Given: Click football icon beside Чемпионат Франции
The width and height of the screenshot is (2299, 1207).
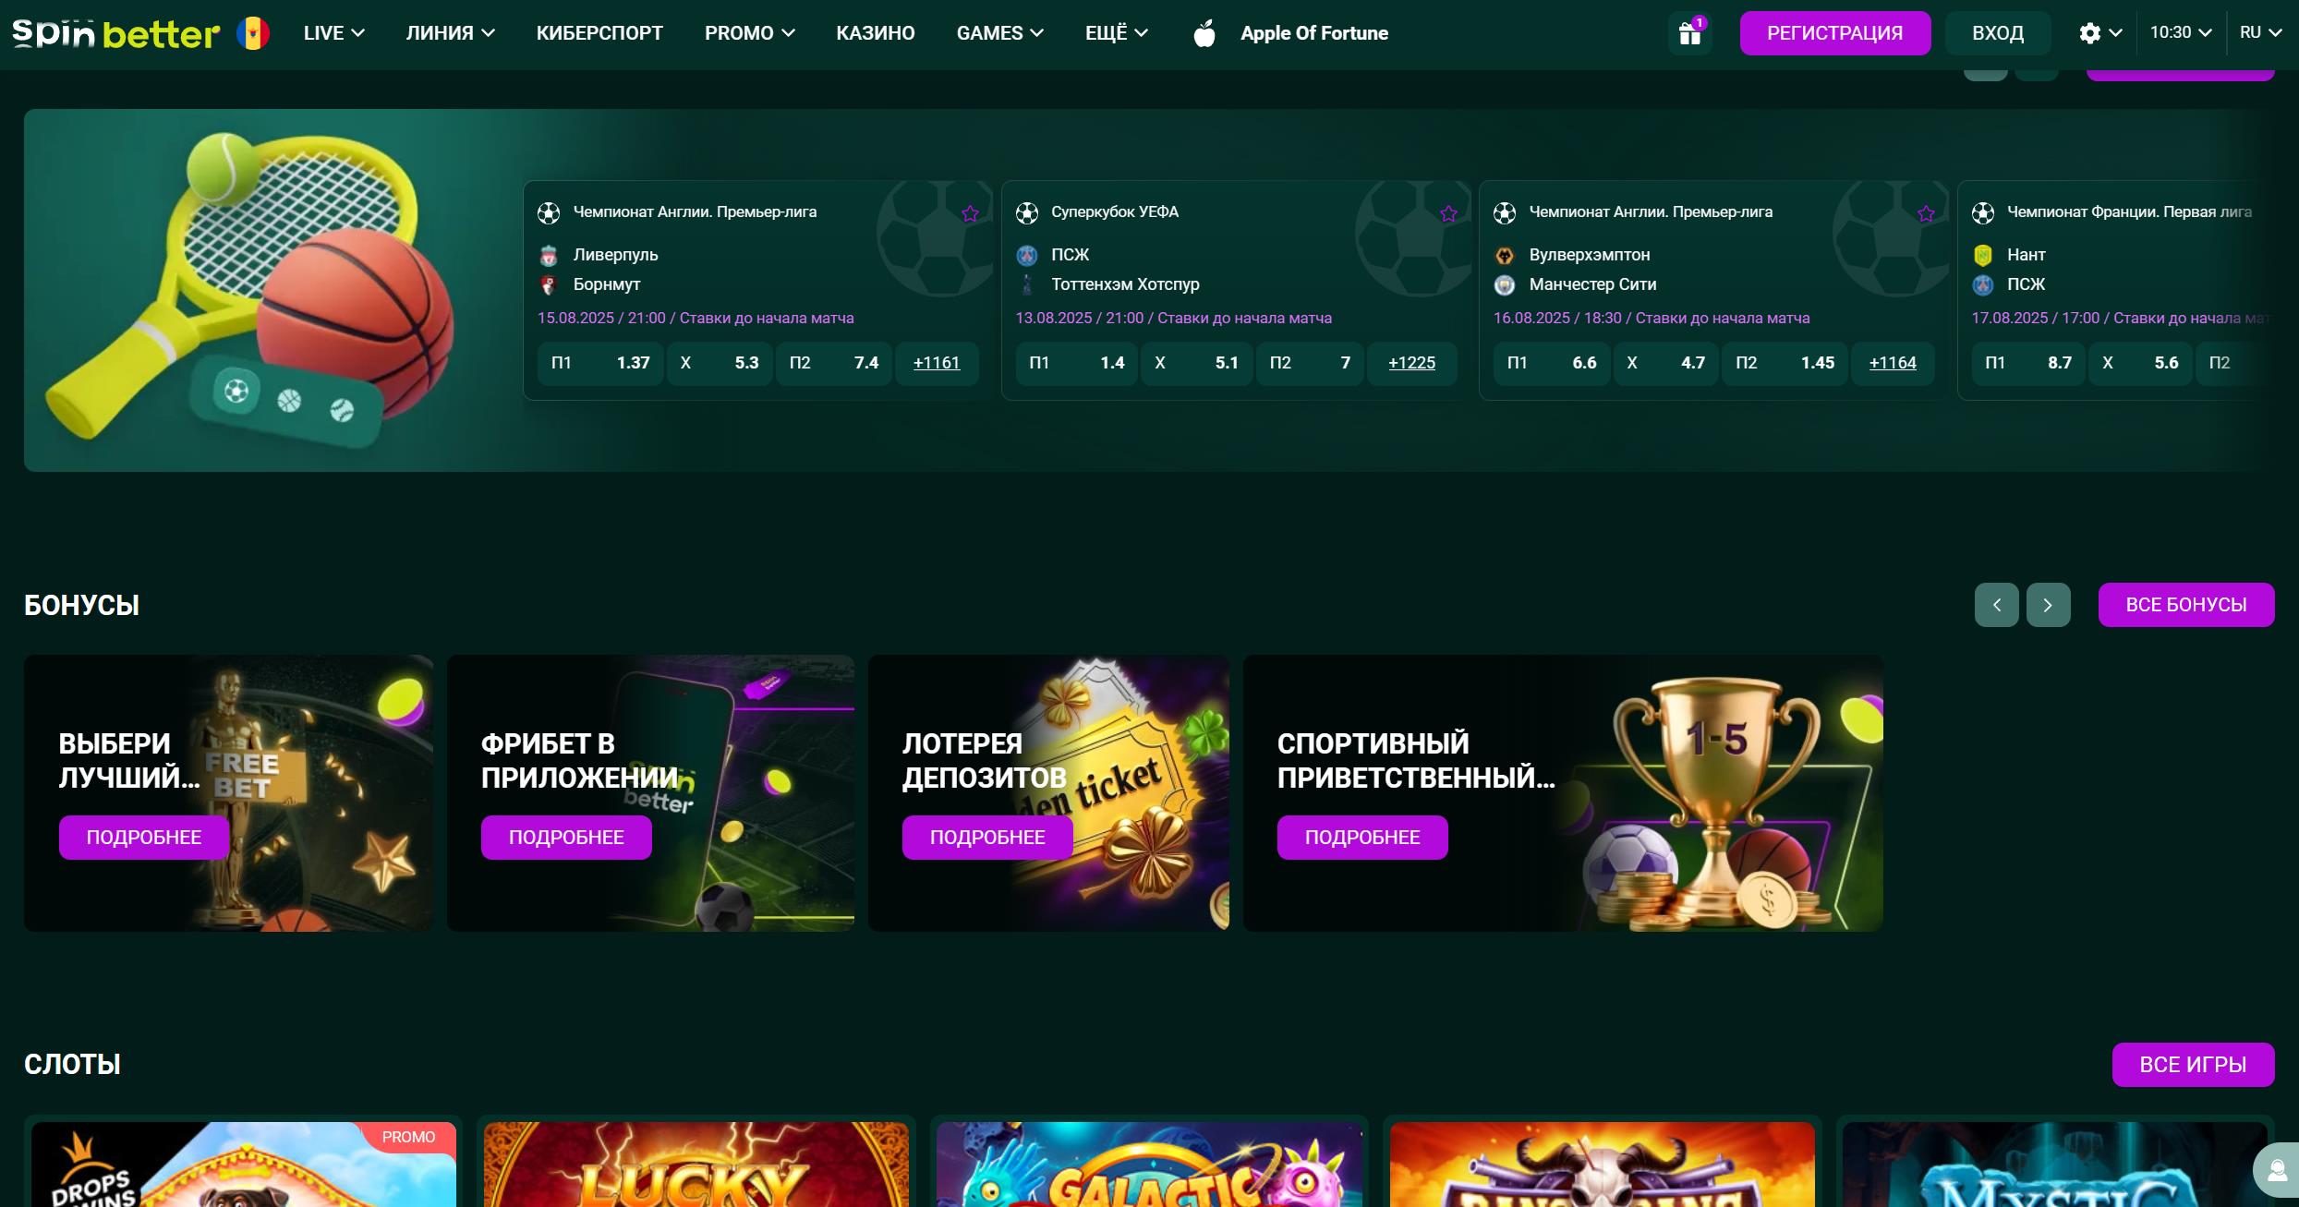Looking at the screenshot, I should click(x=1983, y=213).
